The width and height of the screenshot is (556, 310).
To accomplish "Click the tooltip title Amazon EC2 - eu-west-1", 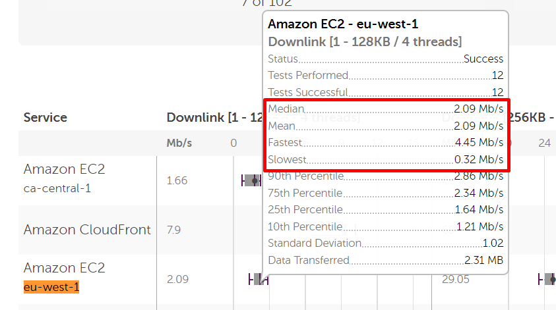I will (343, 24).
